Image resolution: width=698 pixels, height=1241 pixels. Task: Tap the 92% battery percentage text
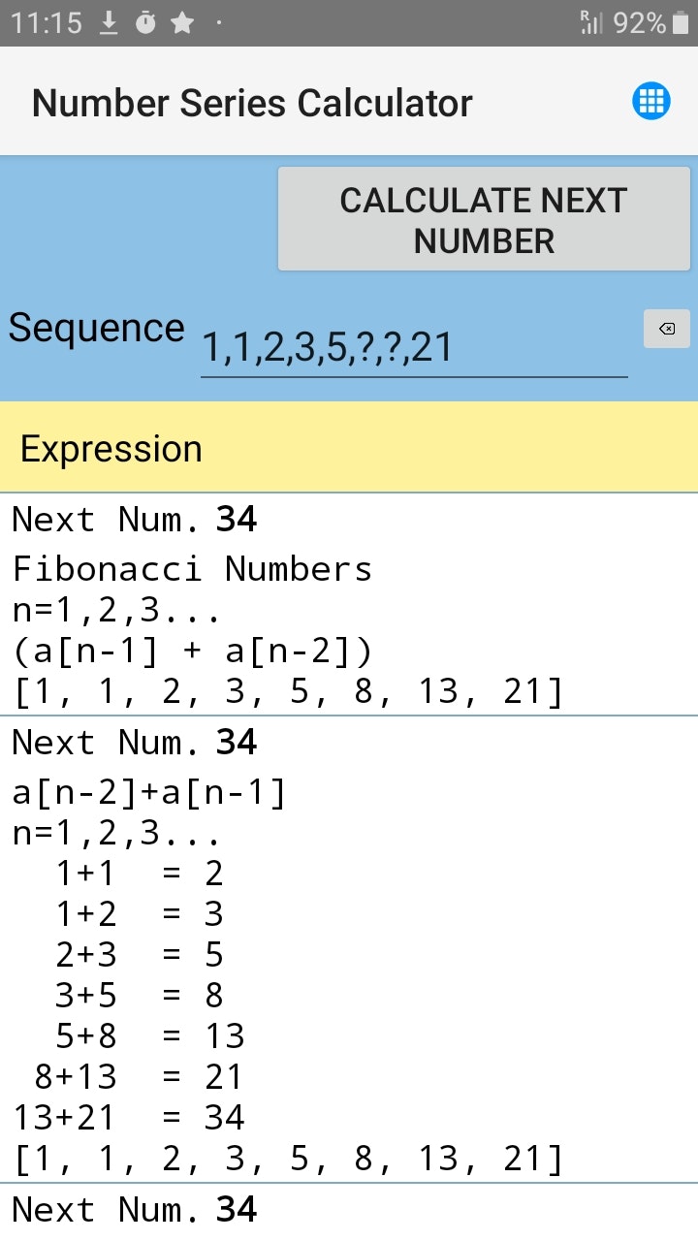point(639,23)
